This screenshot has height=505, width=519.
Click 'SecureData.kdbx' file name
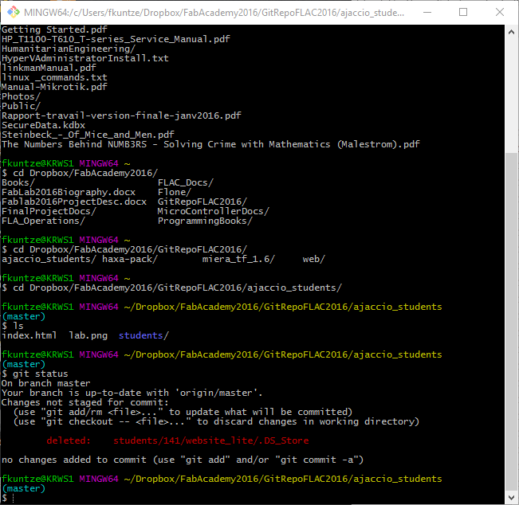tap(43, 125)
